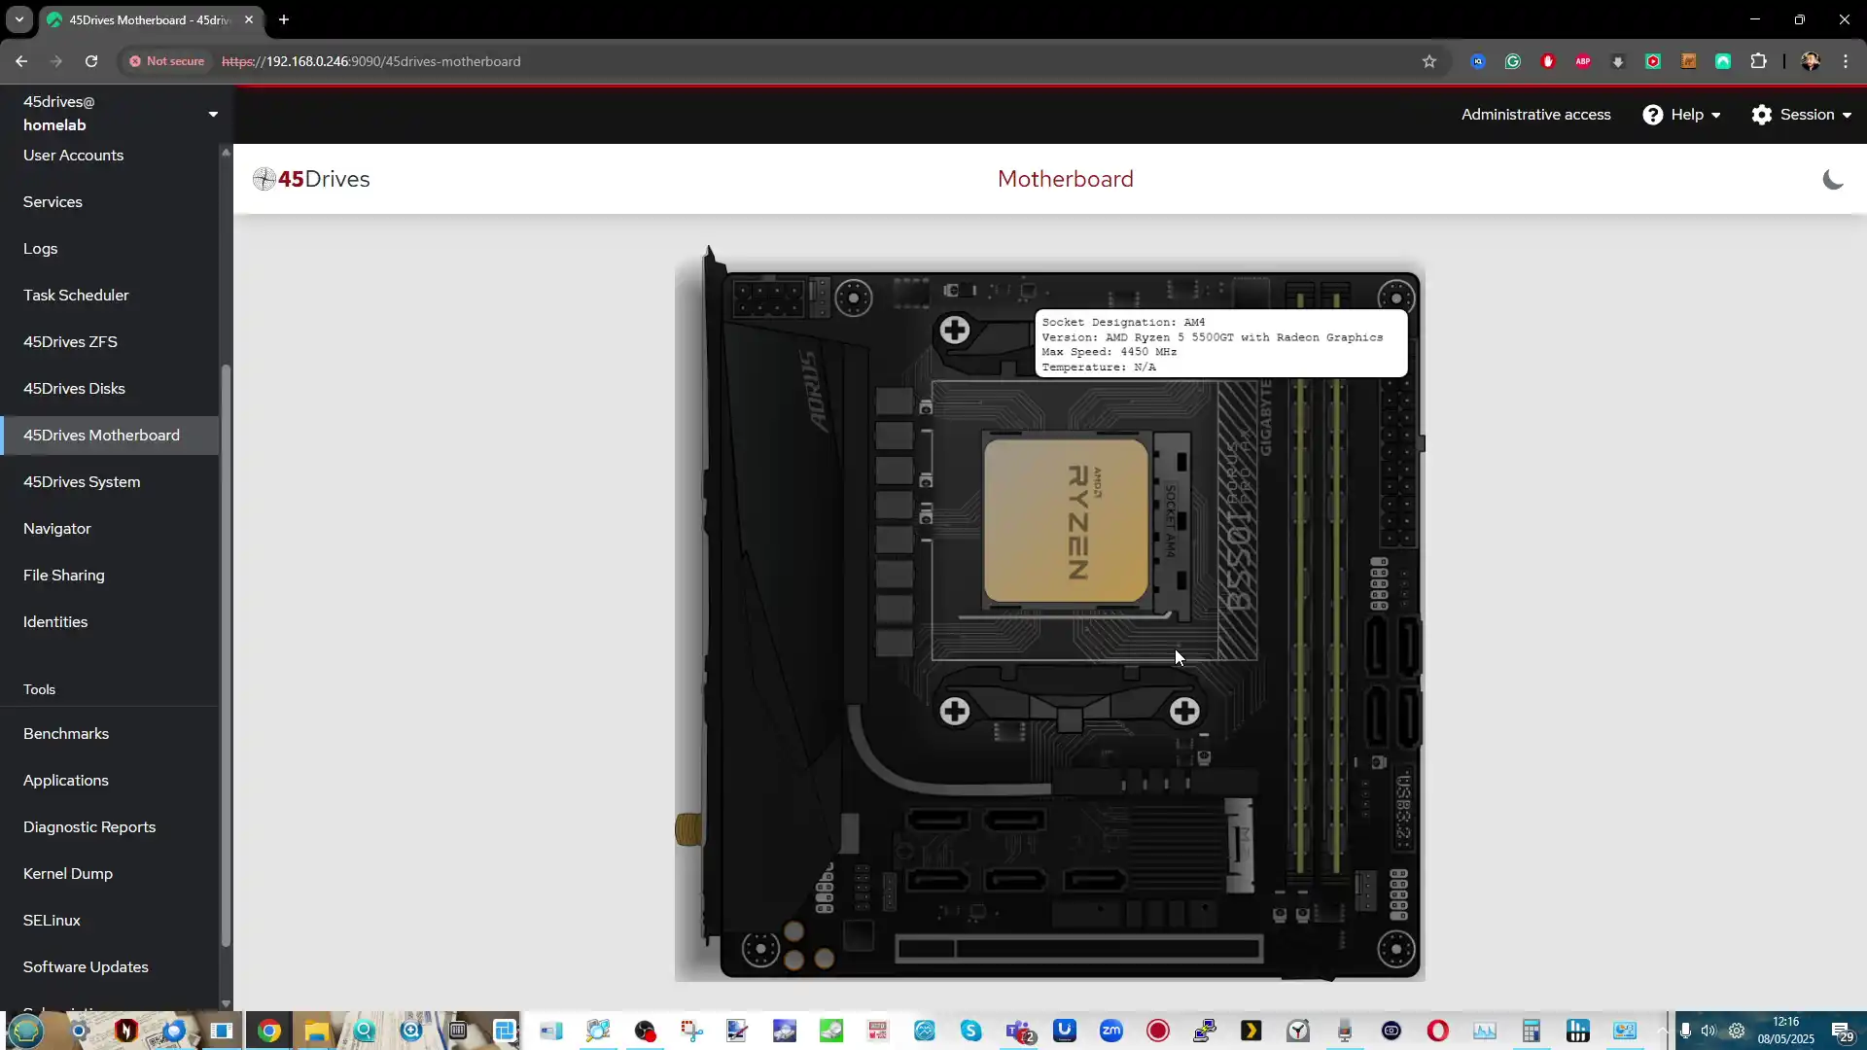The width and height of the screenshot is (1867, 1050).
Task: Click the red hand ad blocker extension
Action: point(1547,61)
